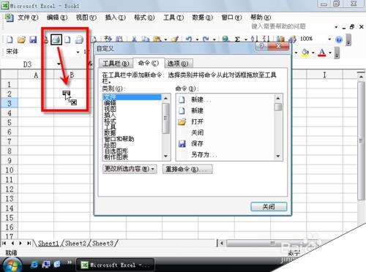Click the New workbook icon in toolbar

pyautogui.click(x=10, y=39)
